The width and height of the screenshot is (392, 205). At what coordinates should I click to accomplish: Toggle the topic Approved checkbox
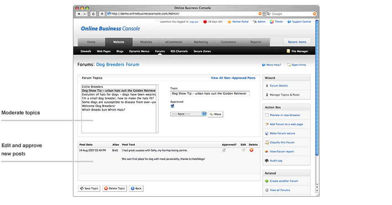coord(172,106)
